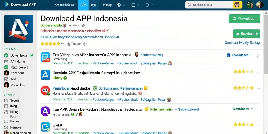The height and width of the screenshot is (134, 268).
Task: Open Pemnlocall Anod Japke title link
Action: [72, 88]
